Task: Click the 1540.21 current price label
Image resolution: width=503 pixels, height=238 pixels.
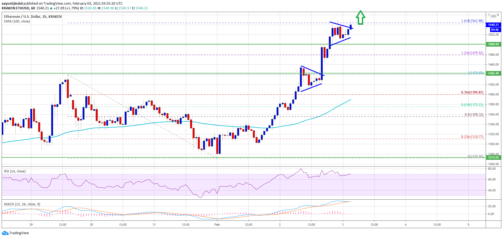Action: click(x=493, y=25)
